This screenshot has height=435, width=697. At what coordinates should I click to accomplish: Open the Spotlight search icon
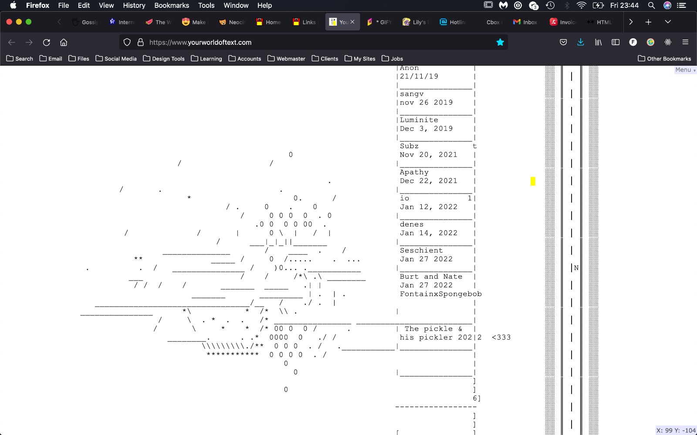[651, 5]
